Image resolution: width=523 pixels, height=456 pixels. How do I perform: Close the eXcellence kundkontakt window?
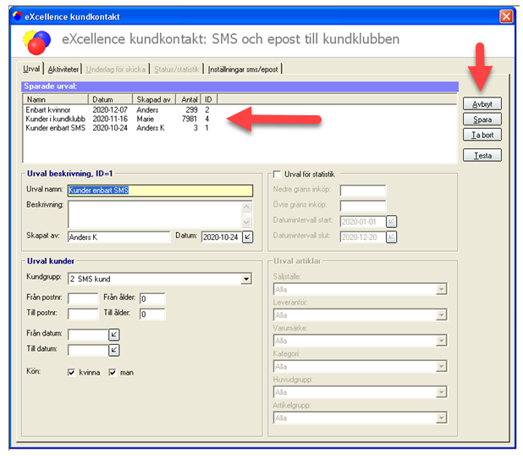(506, 16)
